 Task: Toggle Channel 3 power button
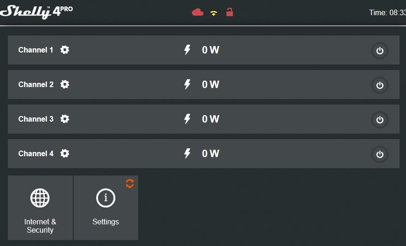[x=380, y=120]
